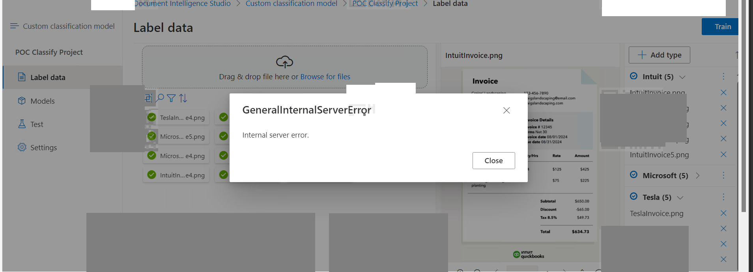Toggle the Intuit type check circle

point(633,76)
